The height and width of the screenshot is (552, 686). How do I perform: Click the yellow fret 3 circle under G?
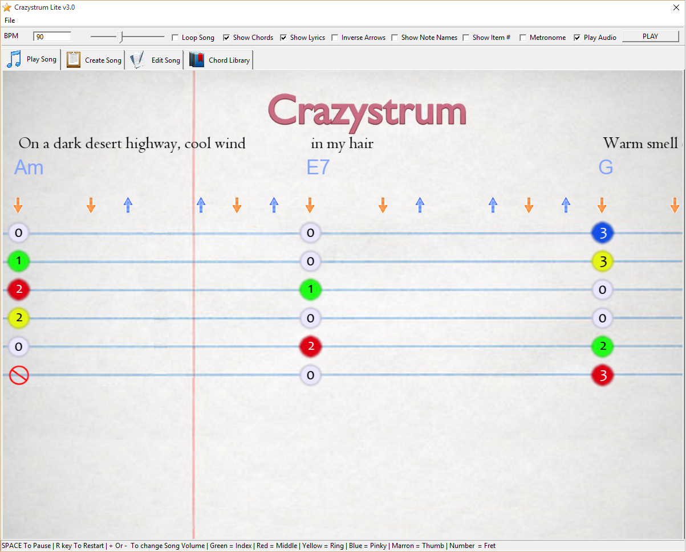click(x=603, y=261)
